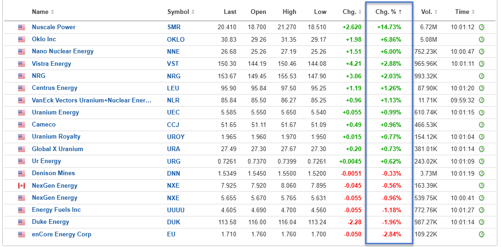Click the clock icon in VanEck Vectors row
The width and height of the screenshot is (502, 247).
click(481, 100)
